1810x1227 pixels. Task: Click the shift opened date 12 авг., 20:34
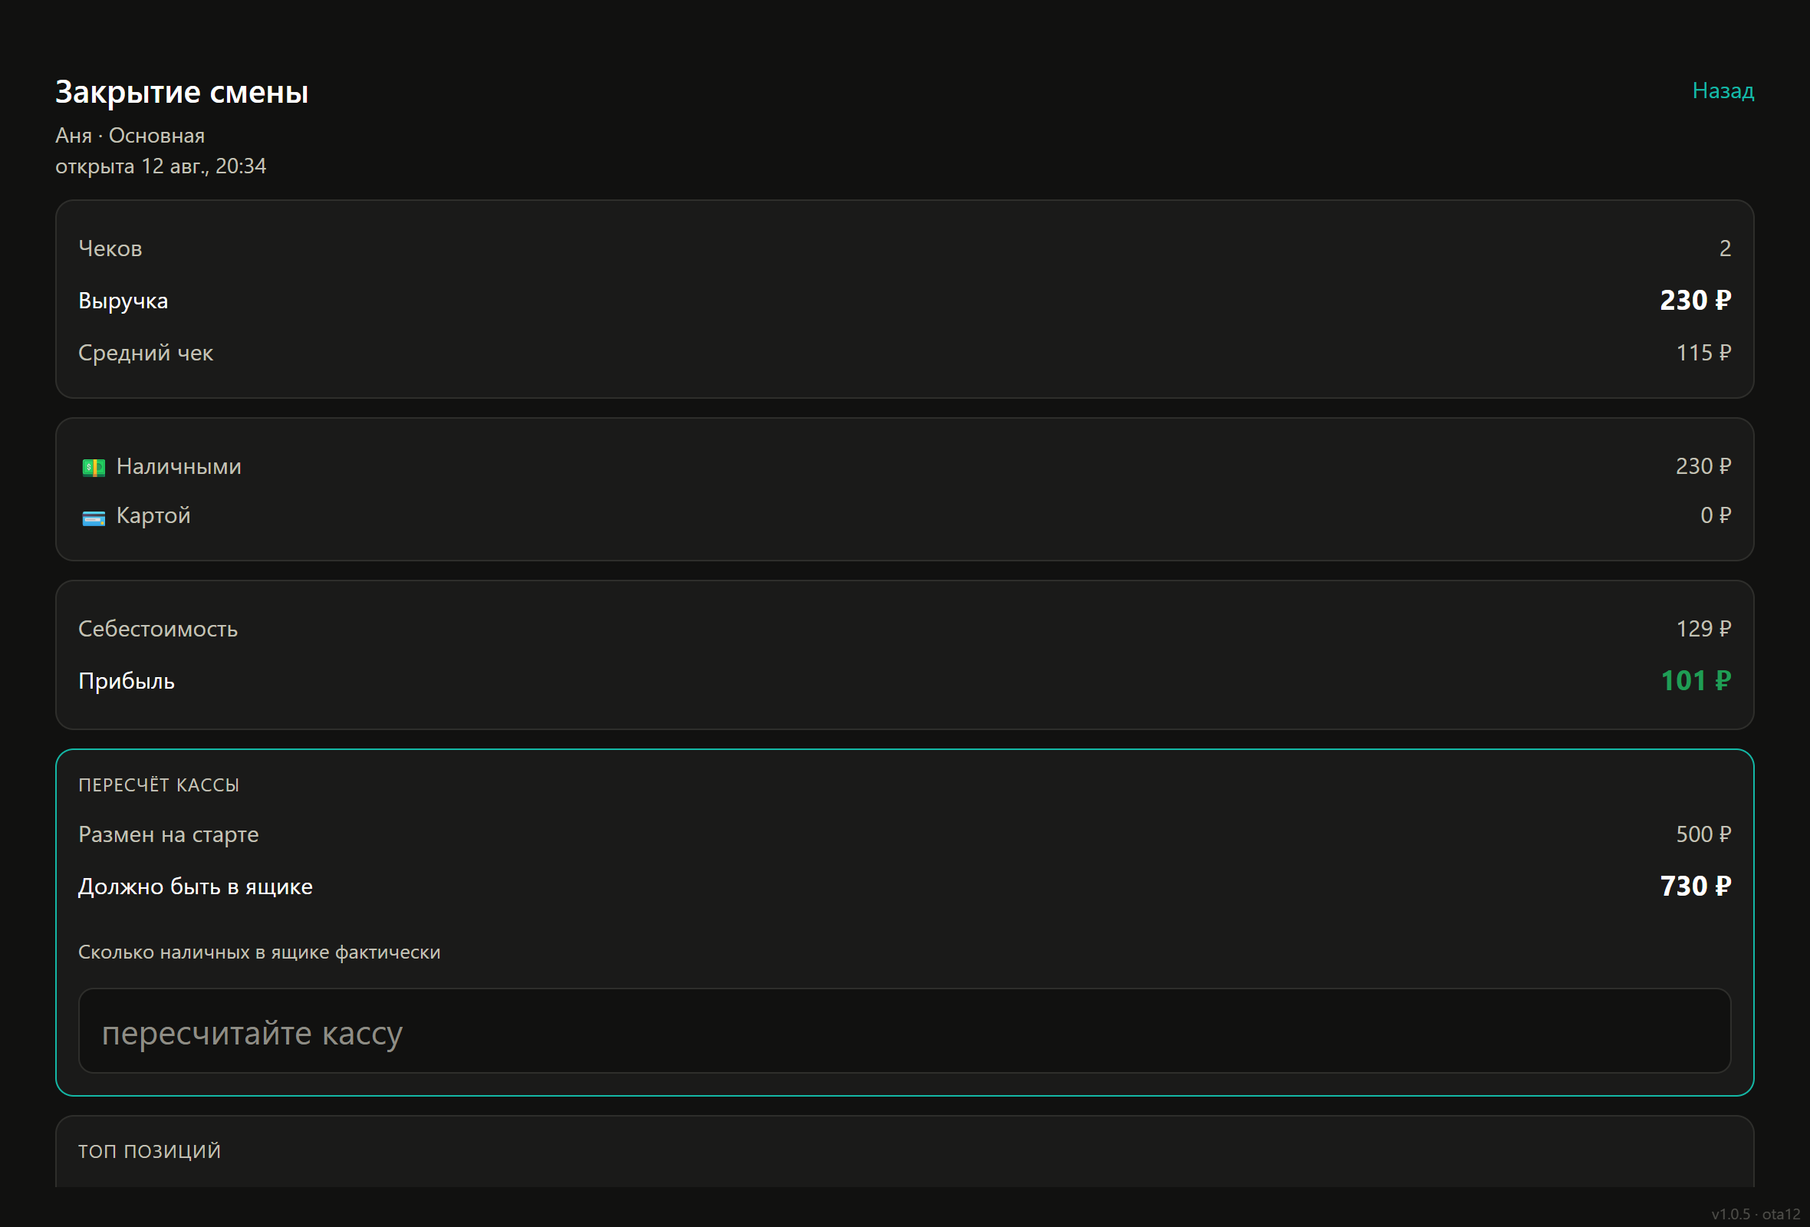(x=203, y=166)
